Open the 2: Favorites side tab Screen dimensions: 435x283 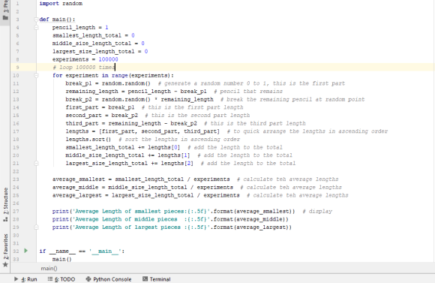point(5,250)
